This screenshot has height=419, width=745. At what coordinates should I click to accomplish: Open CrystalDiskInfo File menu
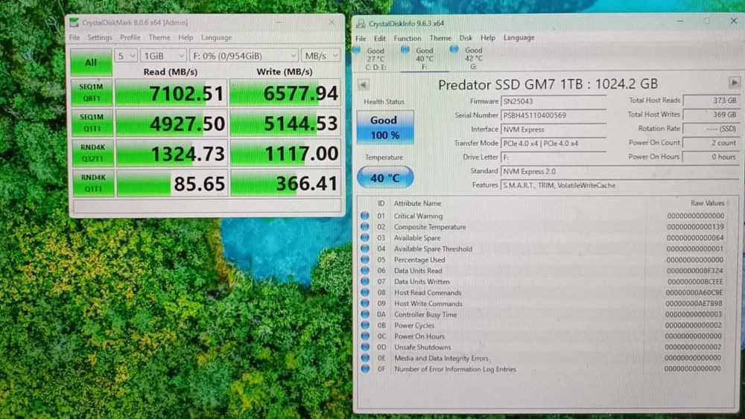[x=361, y=38]
